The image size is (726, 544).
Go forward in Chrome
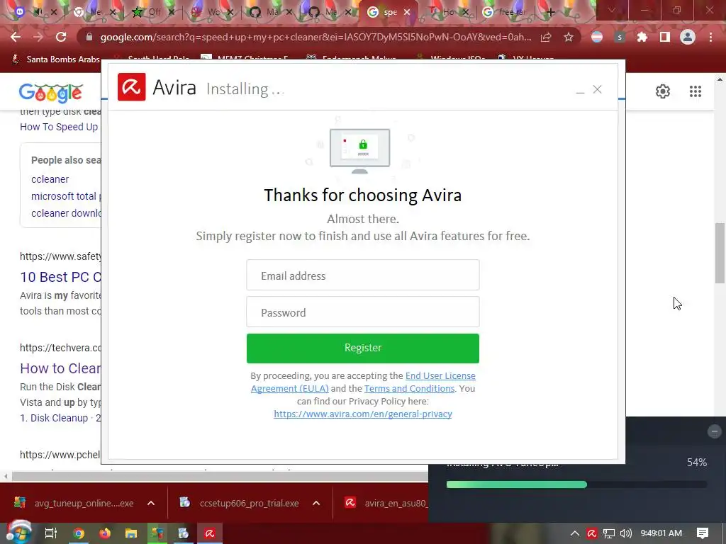[x=38, y=37]
